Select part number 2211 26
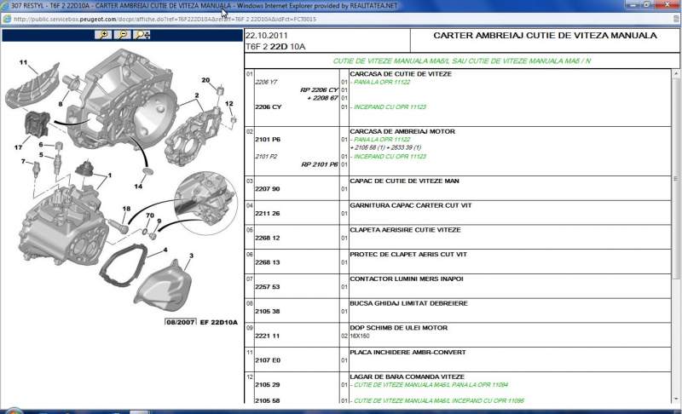The width and height of the screenshot is (682, 414). tap(268, 213)
